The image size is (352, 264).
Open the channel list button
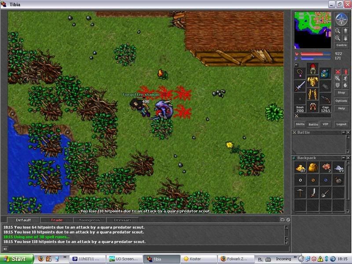[282, 220]
